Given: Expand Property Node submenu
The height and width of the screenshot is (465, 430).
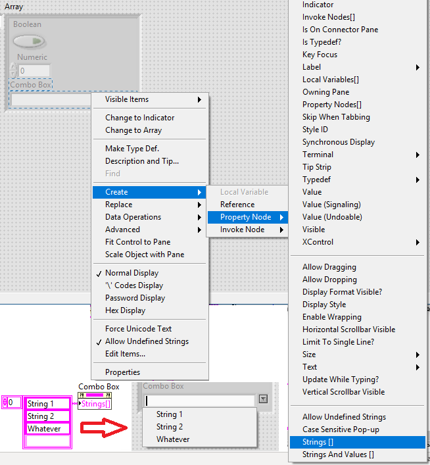Looking at the screenshot, I should pyautogui.click(x=248, y=217).
